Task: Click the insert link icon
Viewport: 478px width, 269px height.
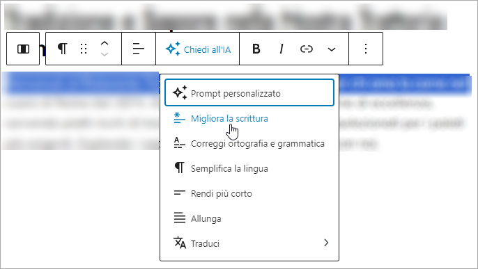Action: (307, 49)
